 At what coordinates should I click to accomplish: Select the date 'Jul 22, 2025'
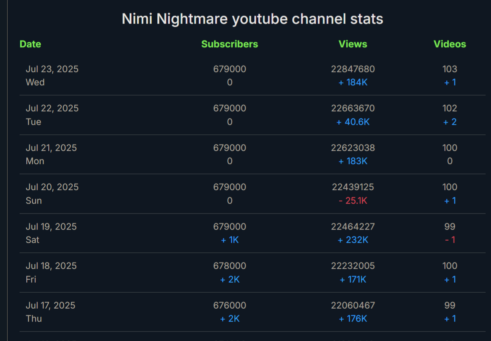(x=52, y=108)
